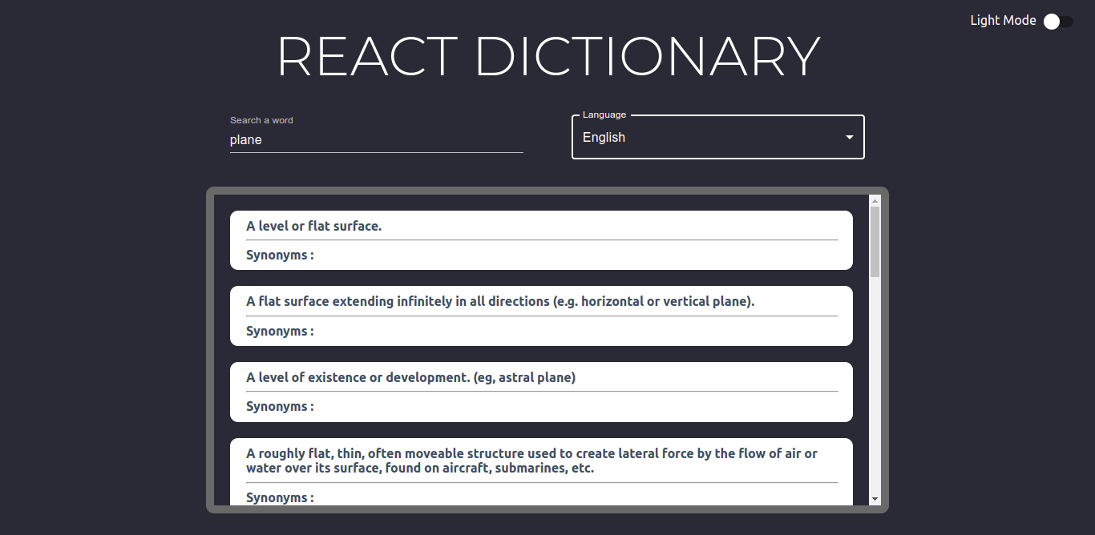Focus the Search a word input containing plane

coord(376,139)
